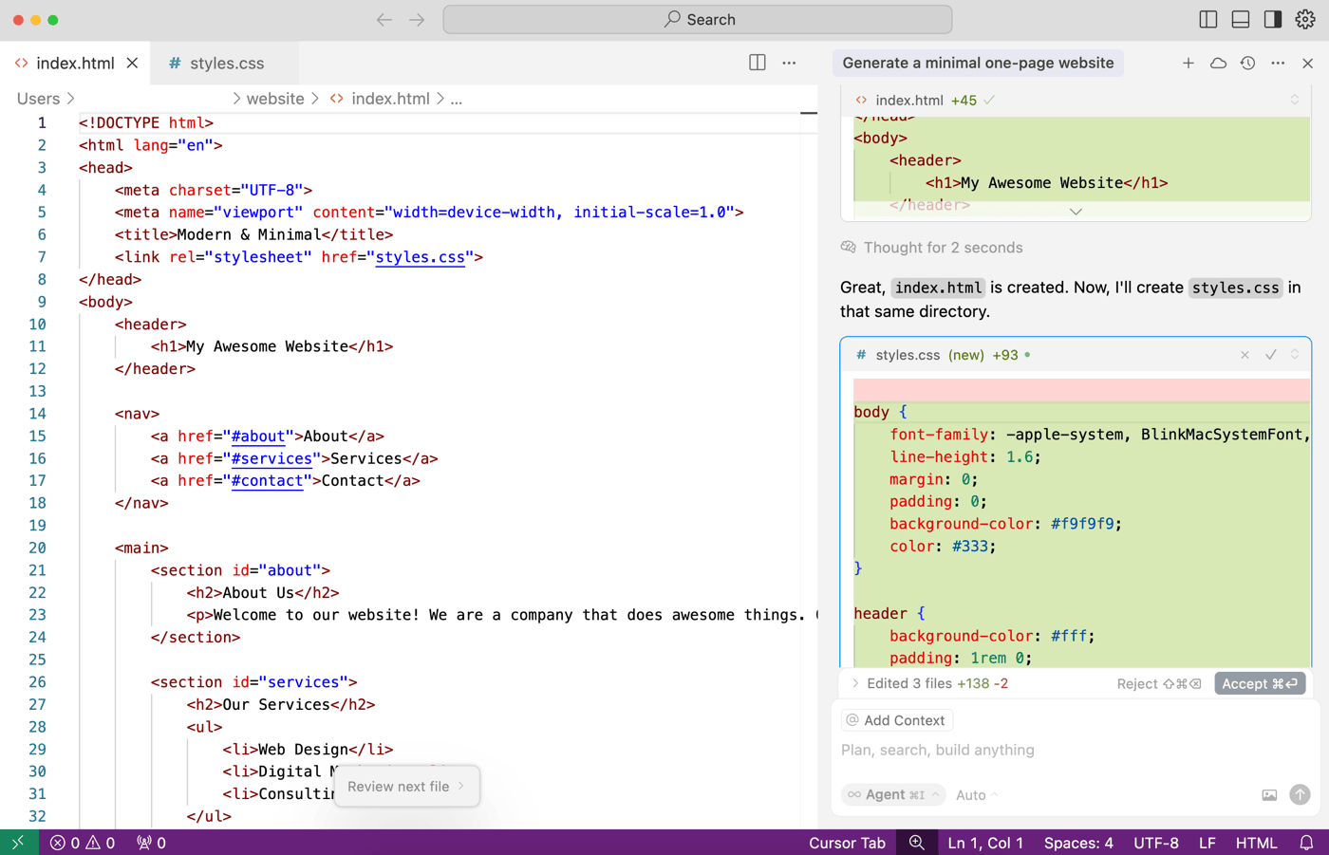Toggle the AI side pane layout icon
1329x855 pixels.
[1273, 19]
